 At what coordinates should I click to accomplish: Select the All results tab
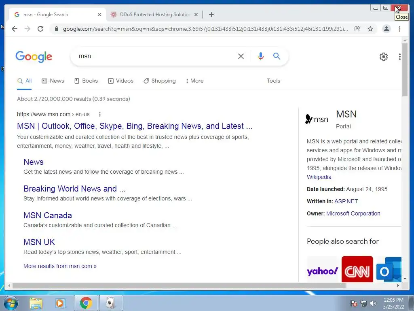[x=24, y=81]
